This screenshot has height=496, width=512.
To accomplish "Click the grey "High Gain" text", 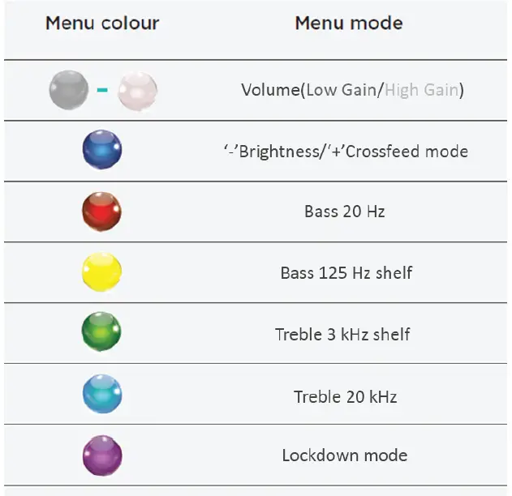I will pyautogui.click(x=421, y=90).
